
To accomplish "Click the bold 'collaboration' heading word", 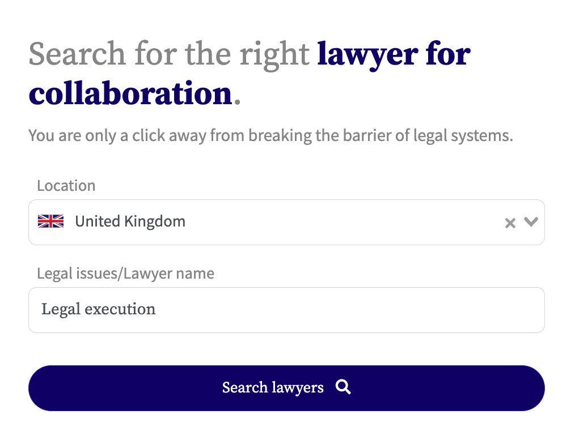I will tap(130, 93).
